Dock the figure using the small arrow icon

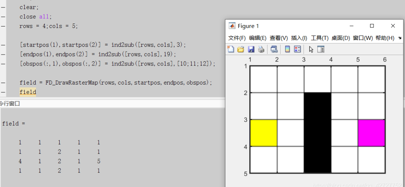[x=400, y=38]
